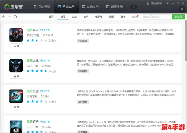
Task: Click the 24.36M size text
Action: [x=46, y=127]
